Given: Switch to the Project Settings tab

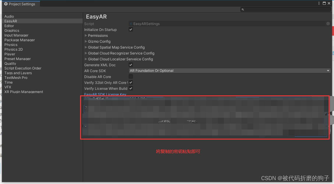Looking at the screenshot, I should point(21,4).
